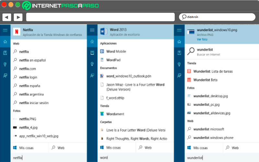Click the Search field at top right
This screenshot has height=162, width=259.
point(217,17)
